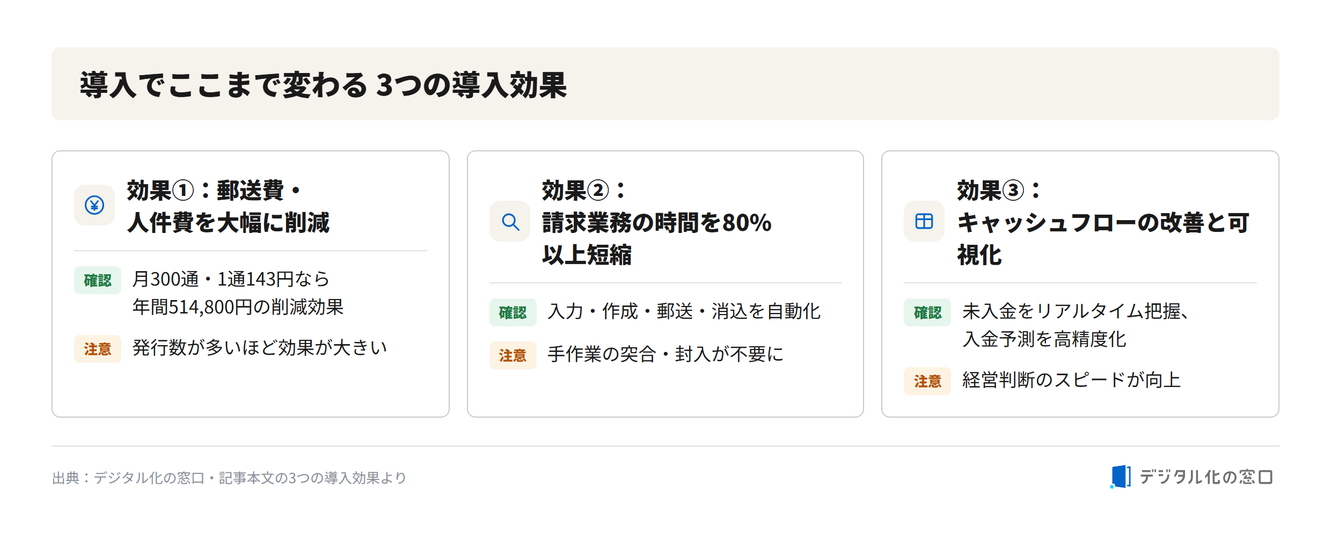This screenshot has width=1331, height=540.
Task: Click the 入力・作成・郵送・消込を自動化 text
Action: tap(684, 311)
